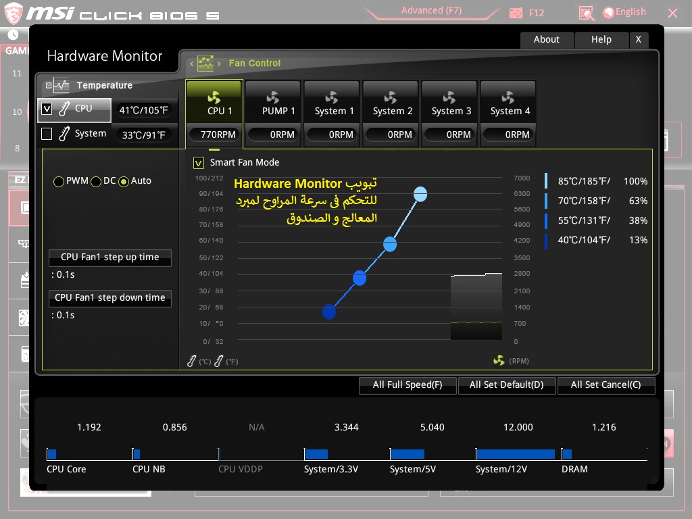Click the 770RPM readout under CPU 1
This screenshot has width=692, height=519.
click(214, 134)
